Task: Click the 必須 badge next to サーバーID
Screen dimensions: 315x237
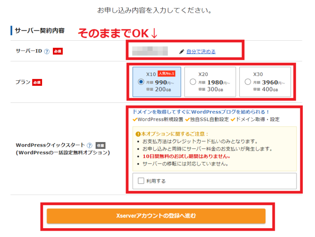Action: [x=58, y=51]
